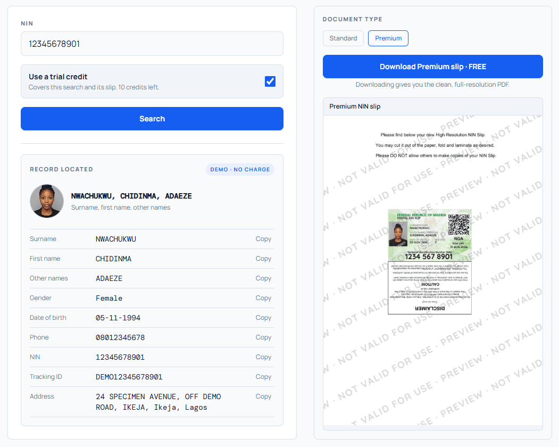The image size is (559, 447).
Task: Click the QR code on the slip preview
Action: [x=459, y=225]
